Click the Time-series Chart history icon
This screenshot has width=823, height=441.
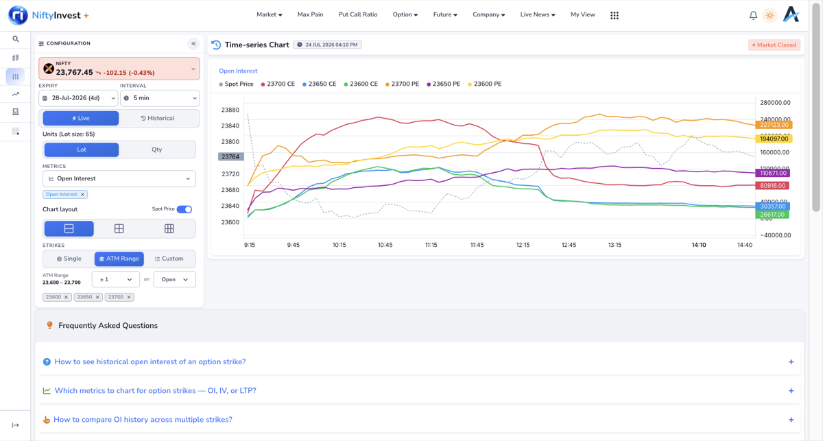coord(216,45)
